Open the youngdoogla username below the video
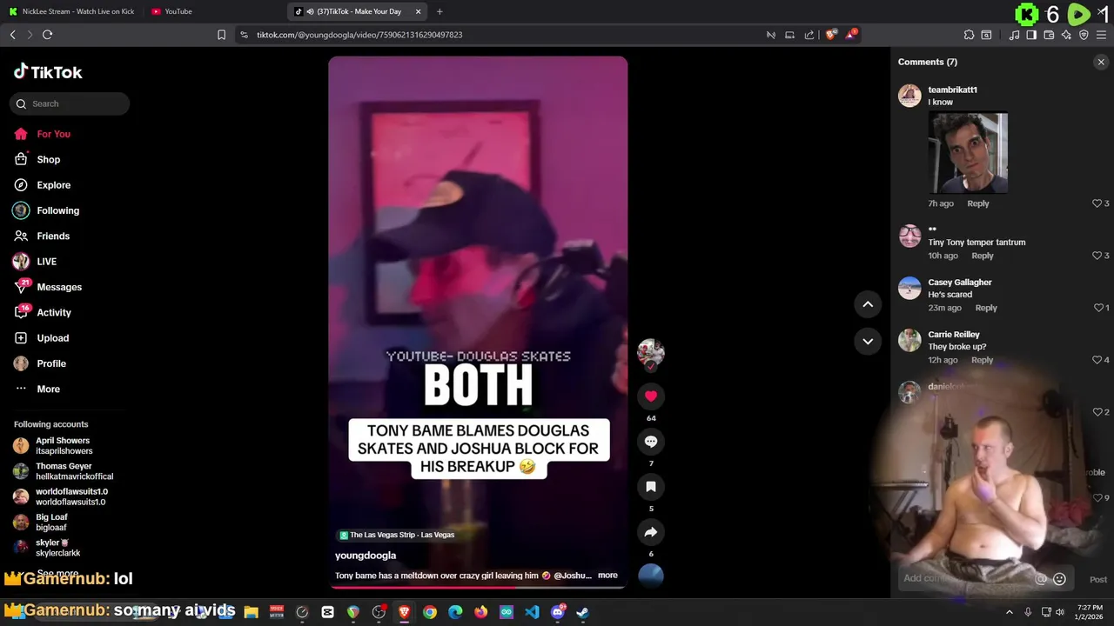 pyautogui.click(x=366, y=556)
